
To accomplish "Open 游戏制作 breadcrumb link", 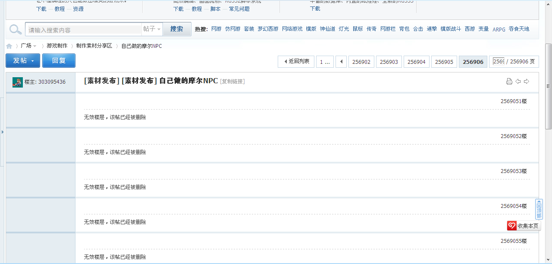I will (57, 46).
